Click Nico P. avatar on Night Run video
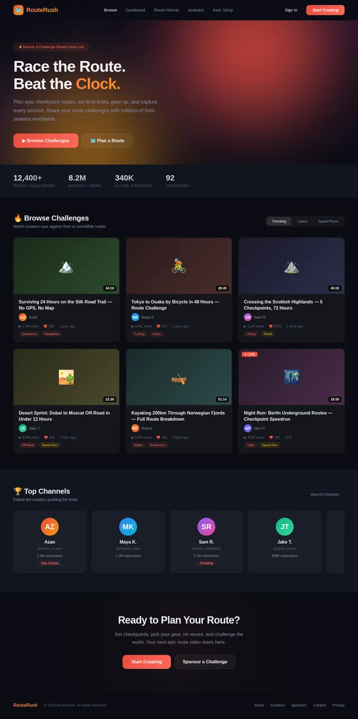Viewport: 358px width, 719px height. coord(248,428)
